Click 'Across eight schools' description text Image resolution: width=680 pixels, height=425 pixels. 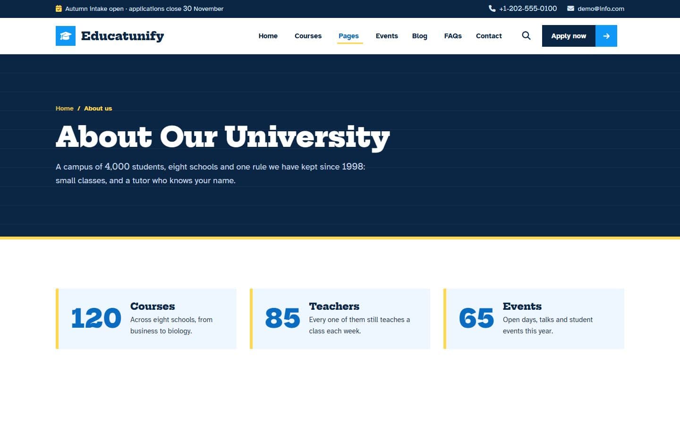[x=171, y=325]
